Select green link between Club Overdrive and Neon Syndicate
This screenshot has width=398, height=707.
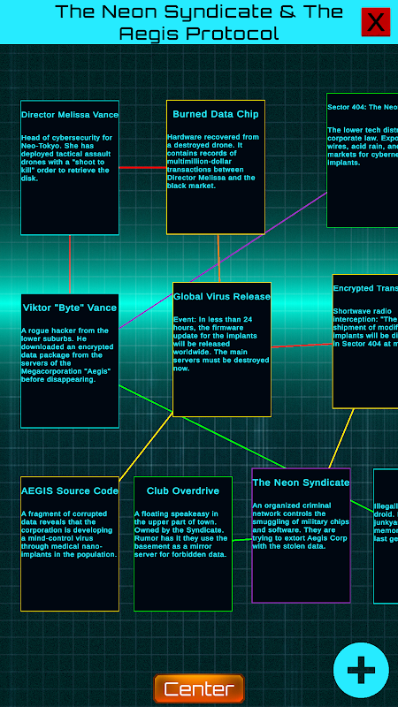242,540
